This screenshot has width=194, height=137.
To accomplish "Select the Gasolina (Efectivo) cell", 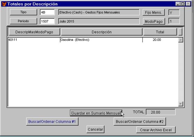I will coord(101,40).
